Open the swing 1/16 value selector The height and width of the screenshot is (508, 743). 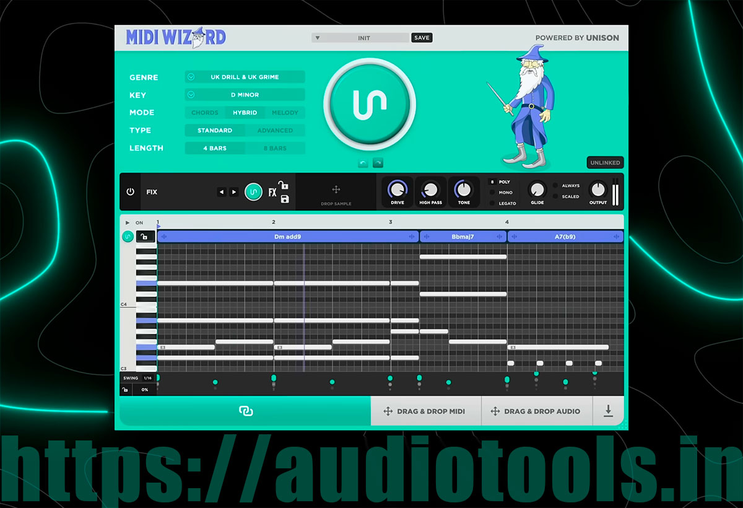147,378
